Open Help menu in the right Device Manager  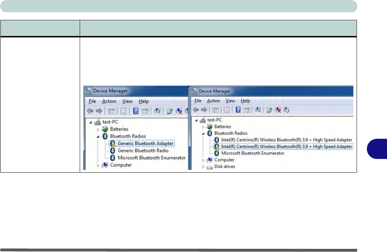click(245, 101)
